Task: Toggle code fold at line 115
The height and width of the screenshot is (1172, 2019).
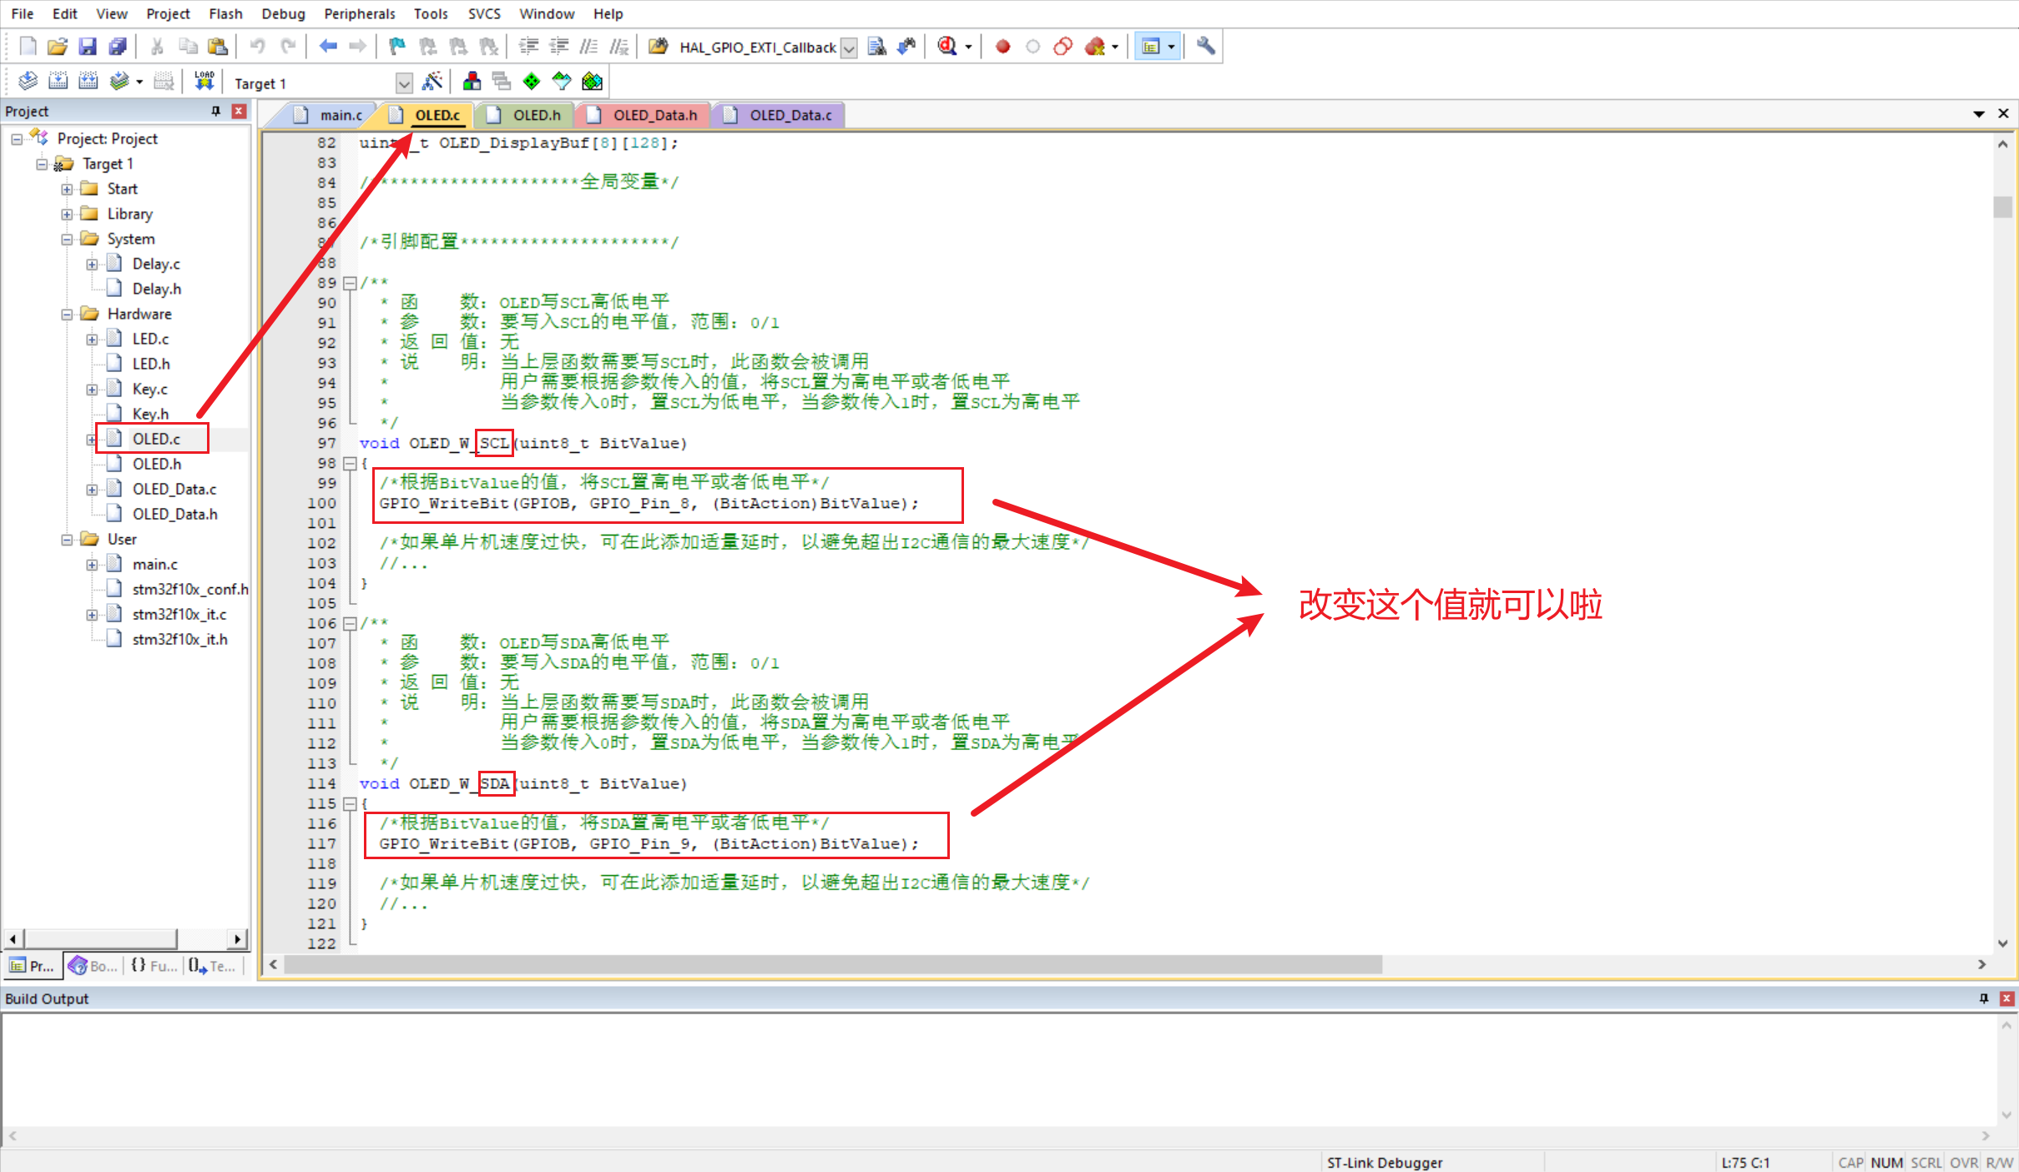Action: (351, 803)
